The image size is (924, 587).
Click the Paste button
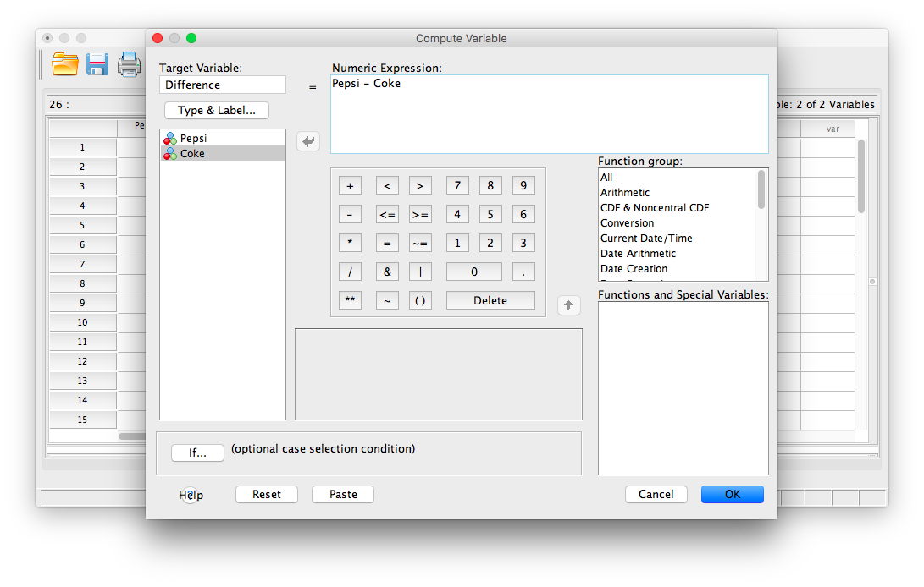[343, 494]
